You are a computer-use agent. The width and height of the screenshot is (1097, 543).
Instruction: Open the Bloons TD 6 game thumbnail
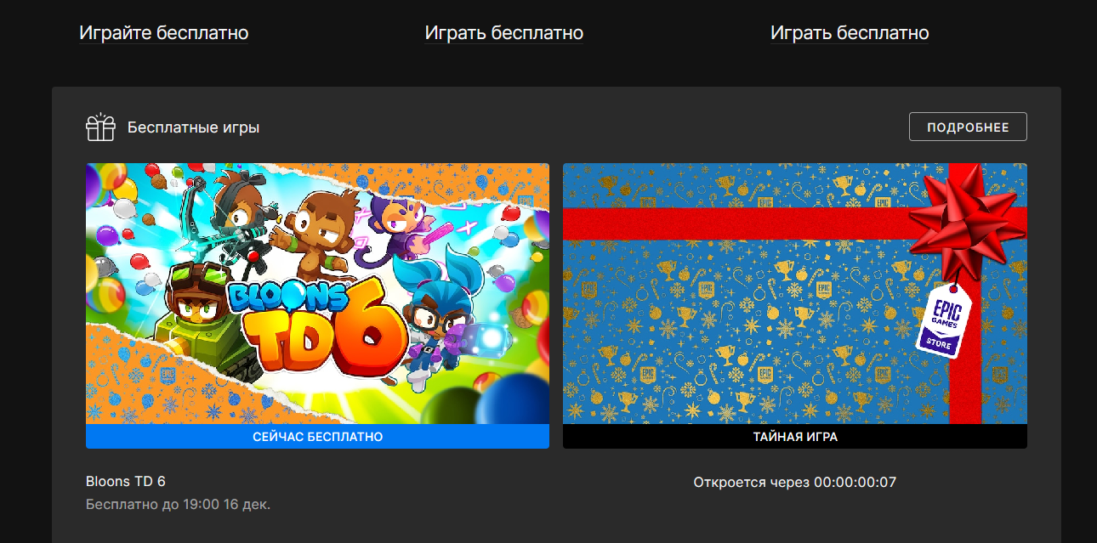pos(317,294)
